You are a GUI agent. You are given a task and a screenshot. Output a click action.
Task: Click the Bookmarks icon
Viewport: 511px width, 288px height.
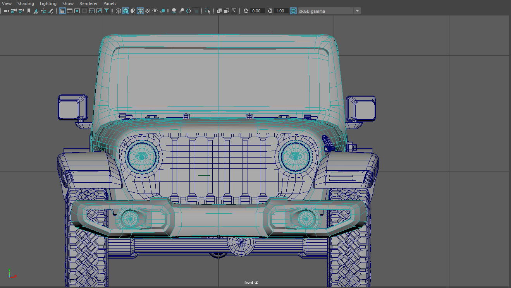tap(28, 11)
